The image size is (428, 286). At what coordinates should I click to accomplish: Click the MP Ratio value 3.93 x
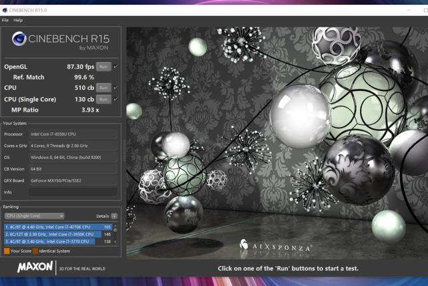pyautogui.click(x=90, y=110)
